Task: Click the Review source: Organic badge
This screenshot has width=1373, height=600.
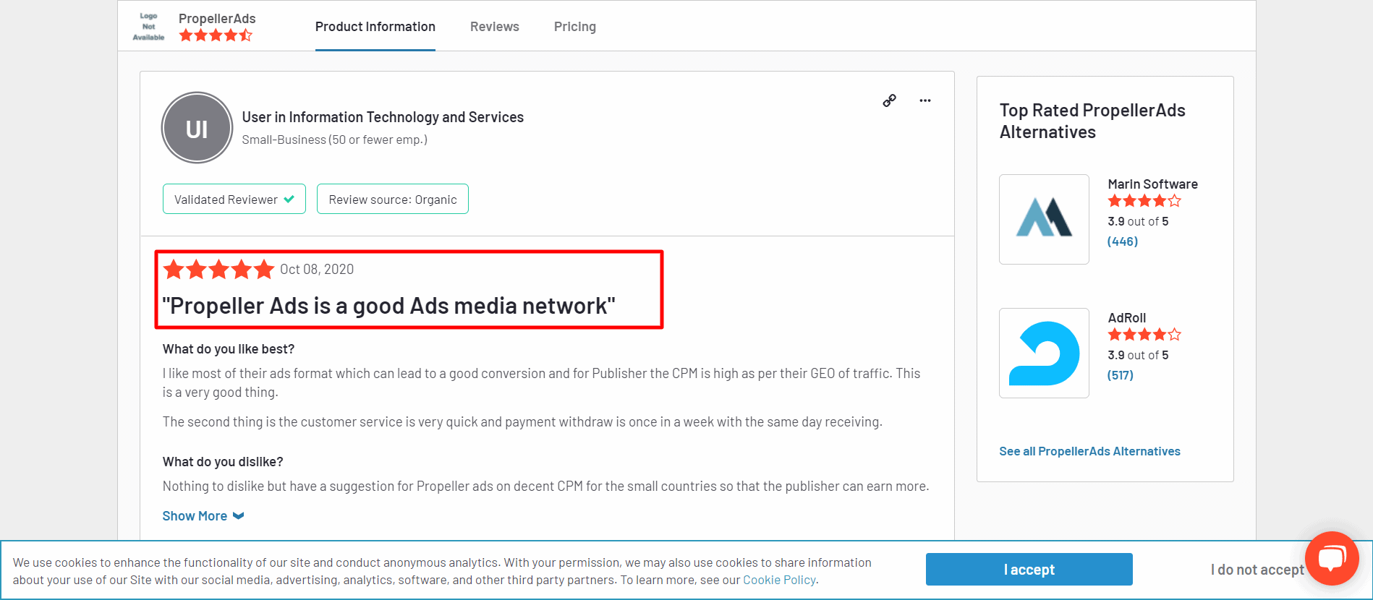Action: point(393,199)
